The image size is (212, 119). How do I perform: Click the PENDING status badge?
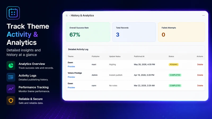click(174, 65)
